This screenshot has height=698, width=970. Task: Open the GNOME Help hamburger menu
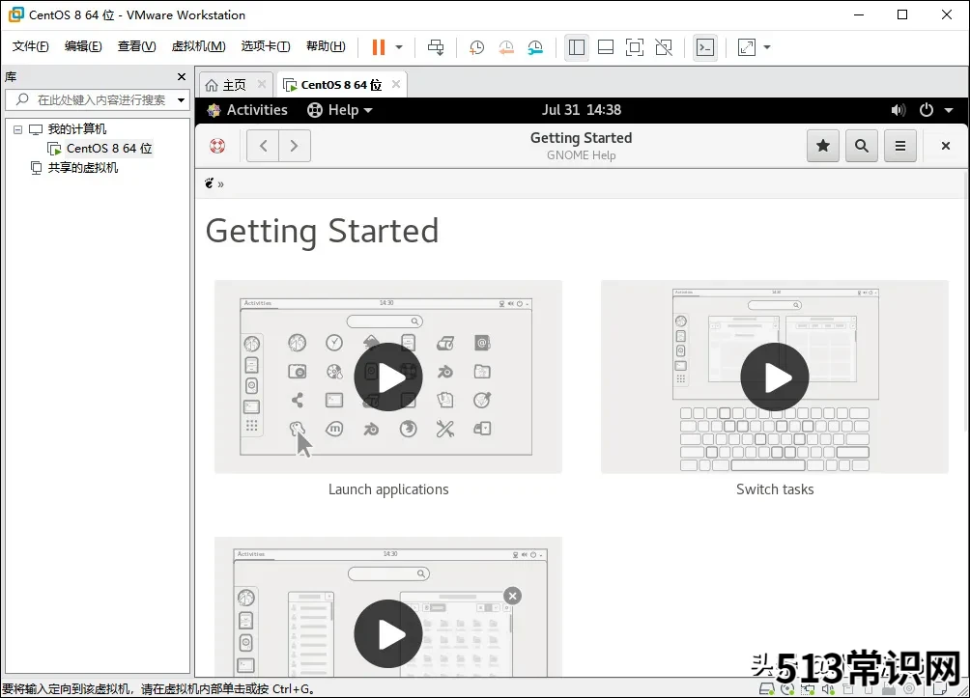900,146
